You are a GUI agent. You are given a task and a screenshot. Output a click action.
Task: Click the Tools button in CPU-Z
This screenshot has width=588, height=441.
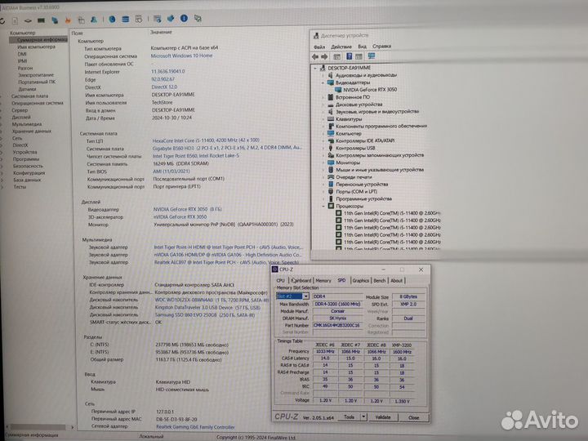(x=350, y=417)
